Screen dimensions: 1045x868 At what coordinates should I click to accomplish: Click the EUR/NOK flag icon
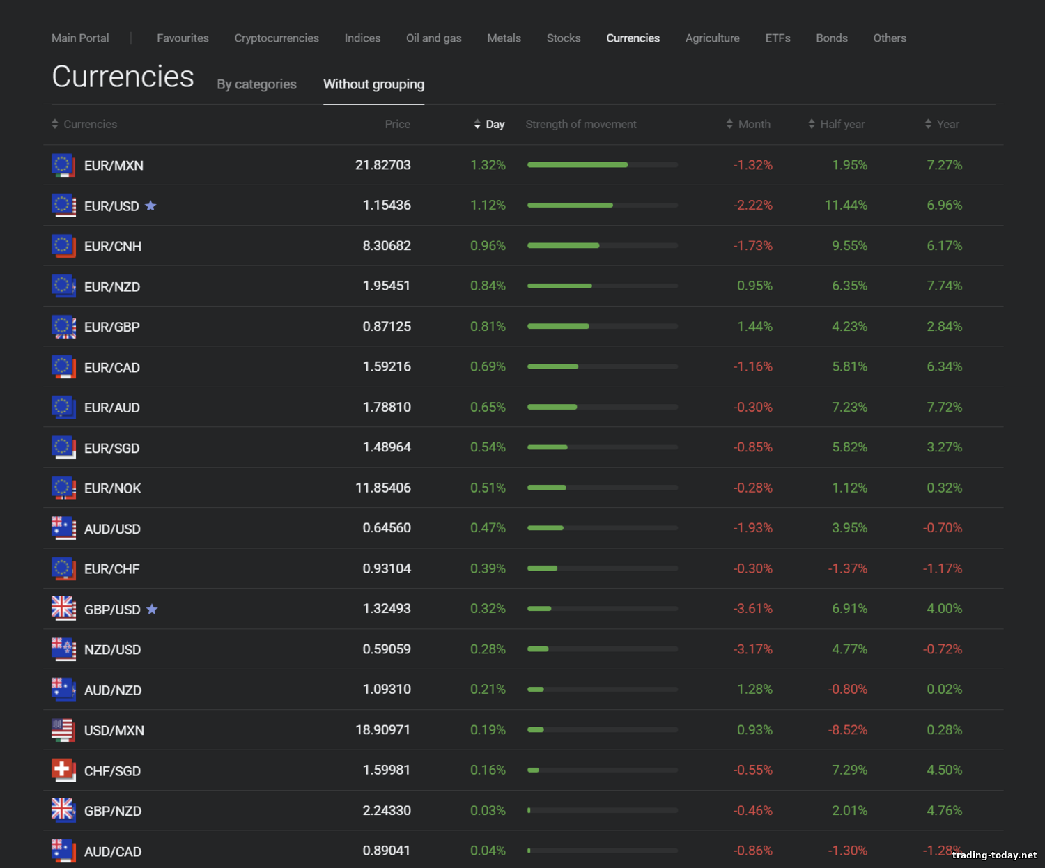[63, 488]
